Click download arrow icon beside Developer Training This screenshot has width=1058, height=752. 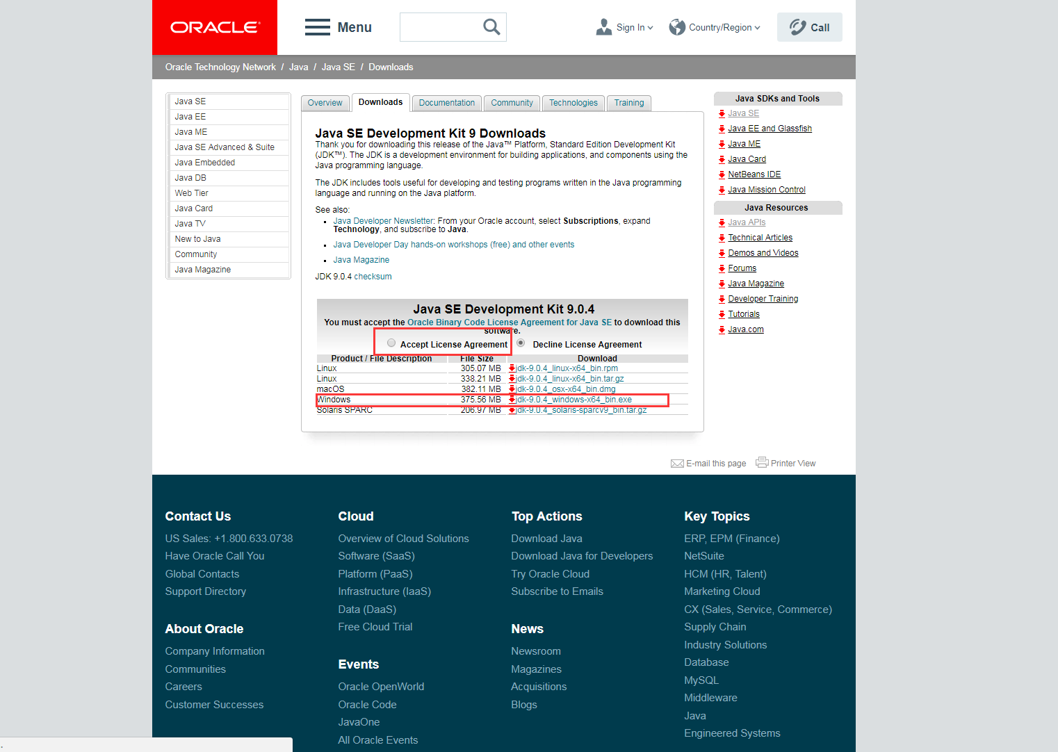click(x=722, y=300)
